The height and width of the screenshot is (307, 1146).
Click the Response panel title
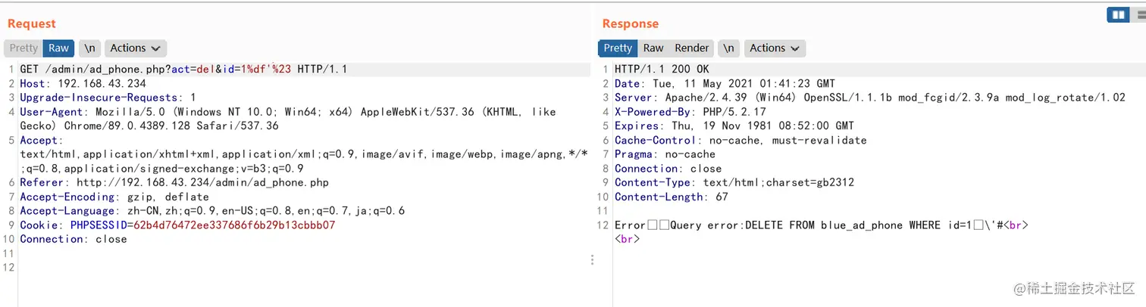[x=631, y=24]
